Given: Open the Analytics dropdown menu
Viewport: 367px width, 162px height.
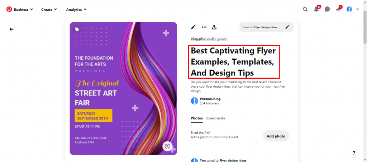Looking at the screenshot, I should tap(76, 10).
